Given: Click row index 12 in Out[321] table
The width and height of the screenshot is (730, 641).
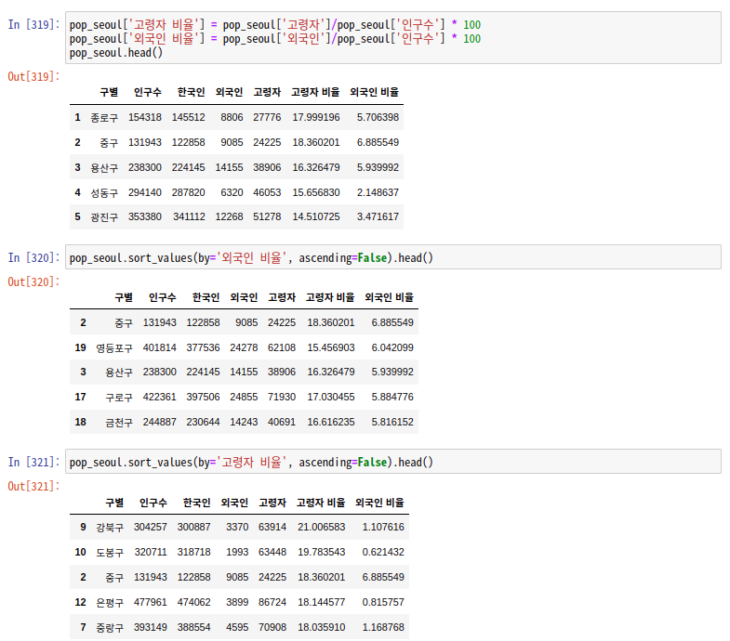Looking at the screenshot, I should [80, 602].
